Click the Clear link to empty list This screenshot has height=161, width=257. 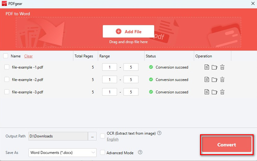(28, 56)
